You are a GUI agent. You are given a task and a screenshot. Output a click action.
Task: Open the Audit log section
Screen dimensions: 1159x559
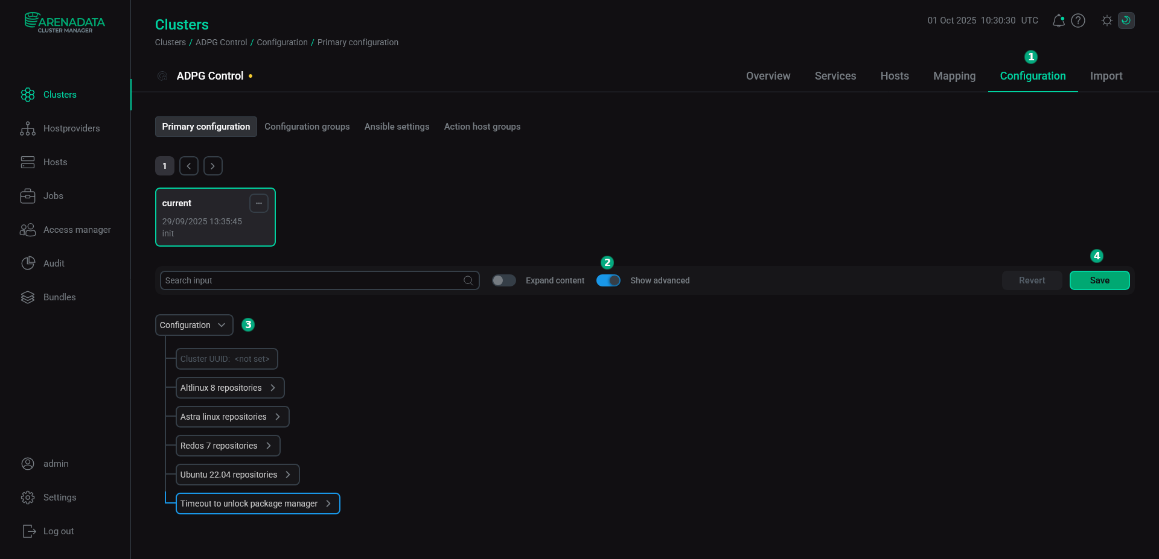(54, 263)
